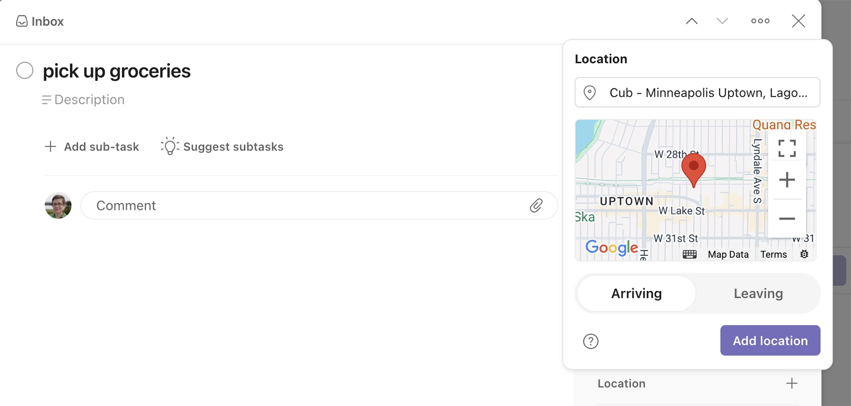This screenshot has width=851, height=406.
Task: Select the Arriving reminder option
Action: click(x=636, y=293)
